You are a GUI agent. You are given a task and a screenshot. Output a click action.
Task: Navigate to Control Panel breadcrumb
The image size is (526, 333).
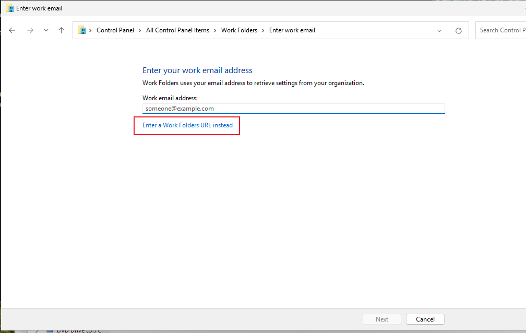point(115,30)
